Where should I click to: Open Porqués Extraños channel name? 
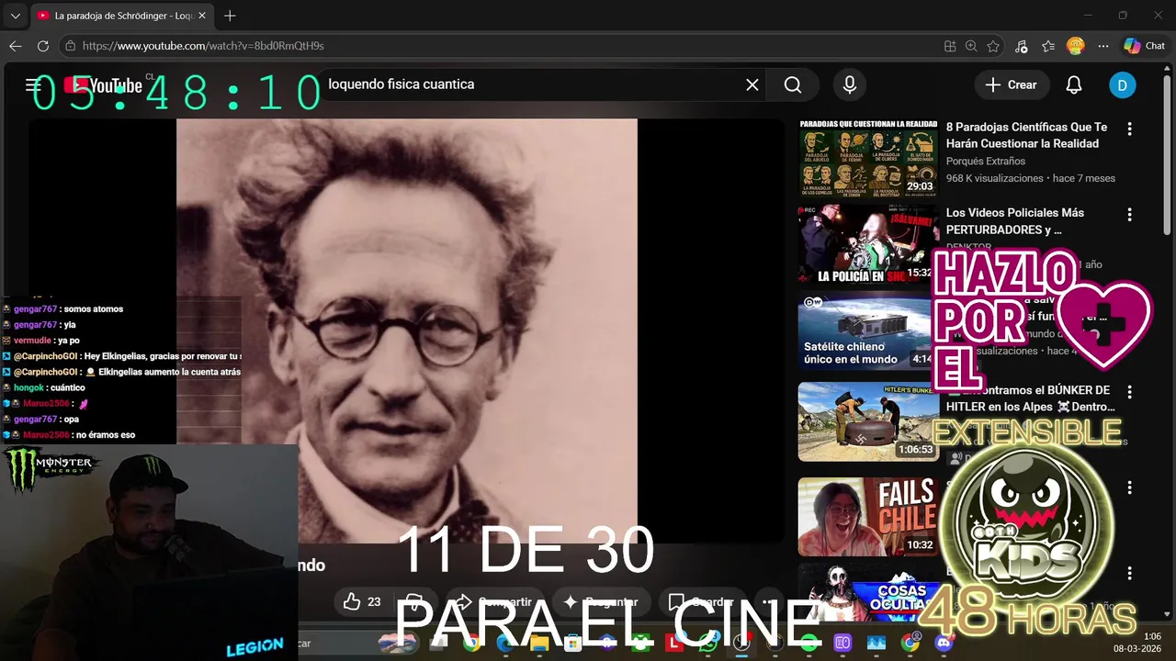coord(986,162)
